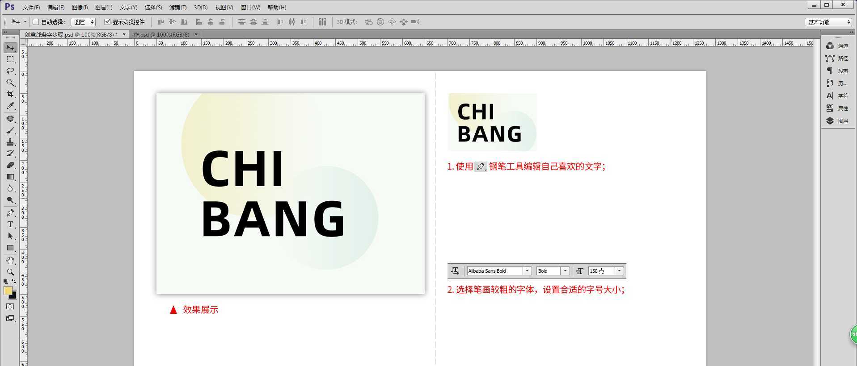
Task: Activate the Zoom magnifier tool
Action: point(10,272)
